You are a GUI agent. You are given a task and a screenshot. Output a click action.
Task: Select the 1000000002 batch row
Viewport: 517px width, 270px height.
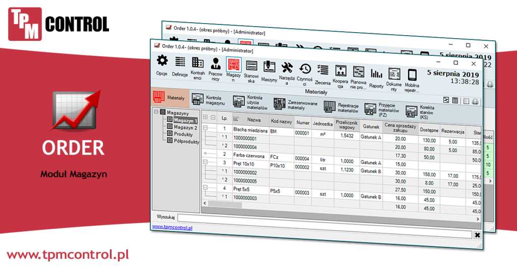[245, 172]
